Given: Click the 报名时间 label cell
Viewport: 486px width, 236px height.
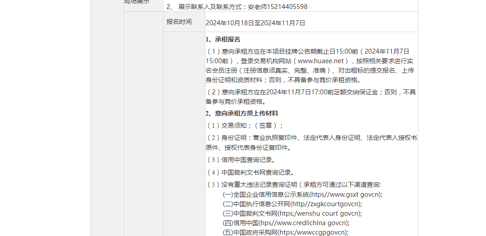Looking at the screenshot, I should click(179, 22).
